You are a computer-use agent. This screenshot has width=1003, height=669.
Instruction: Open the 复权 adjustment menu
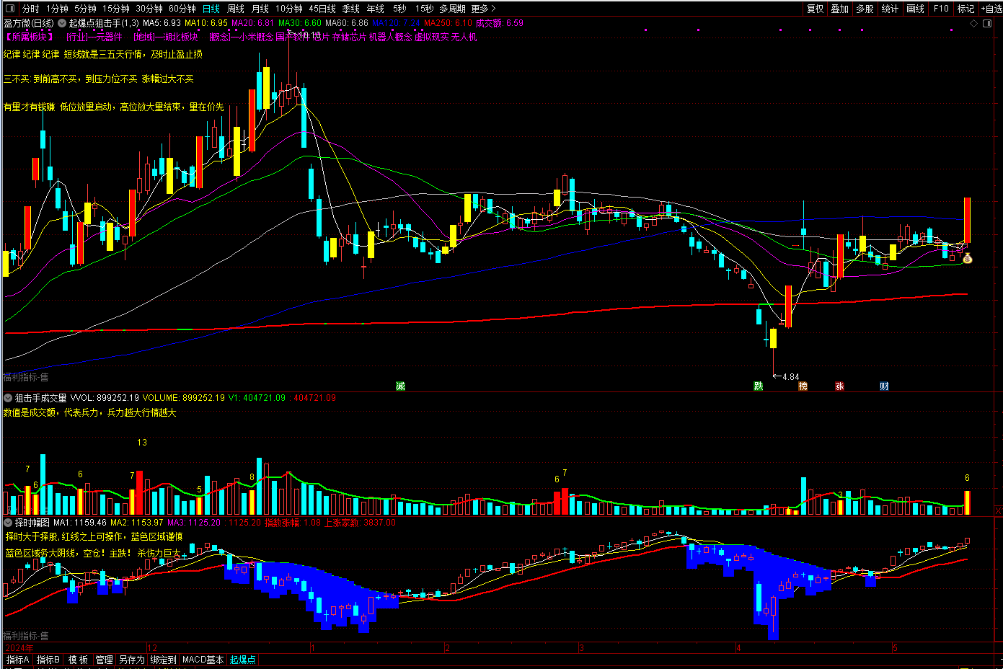(x=815, y=9)
